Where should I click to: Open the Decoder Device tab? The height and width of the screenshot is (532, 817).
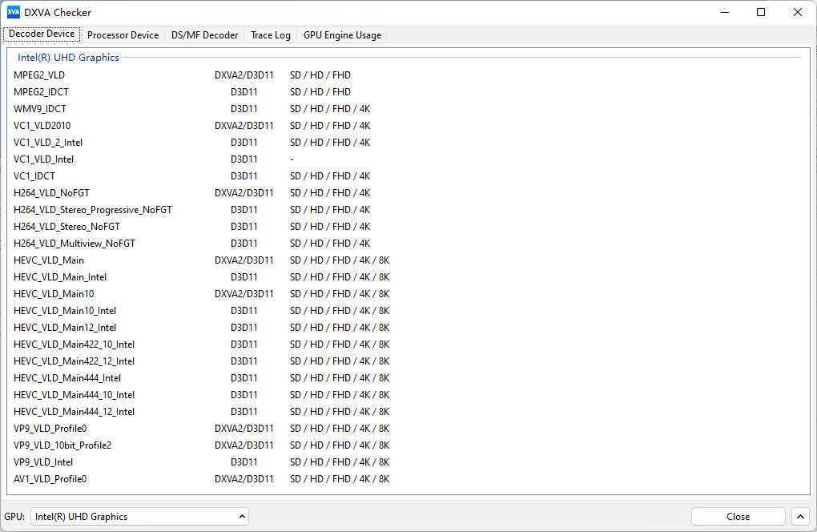tap(42, 34)
